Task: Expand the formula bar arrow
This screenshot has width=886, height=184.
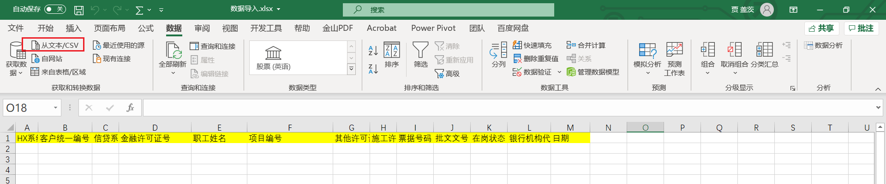Action: click(878, 108)
